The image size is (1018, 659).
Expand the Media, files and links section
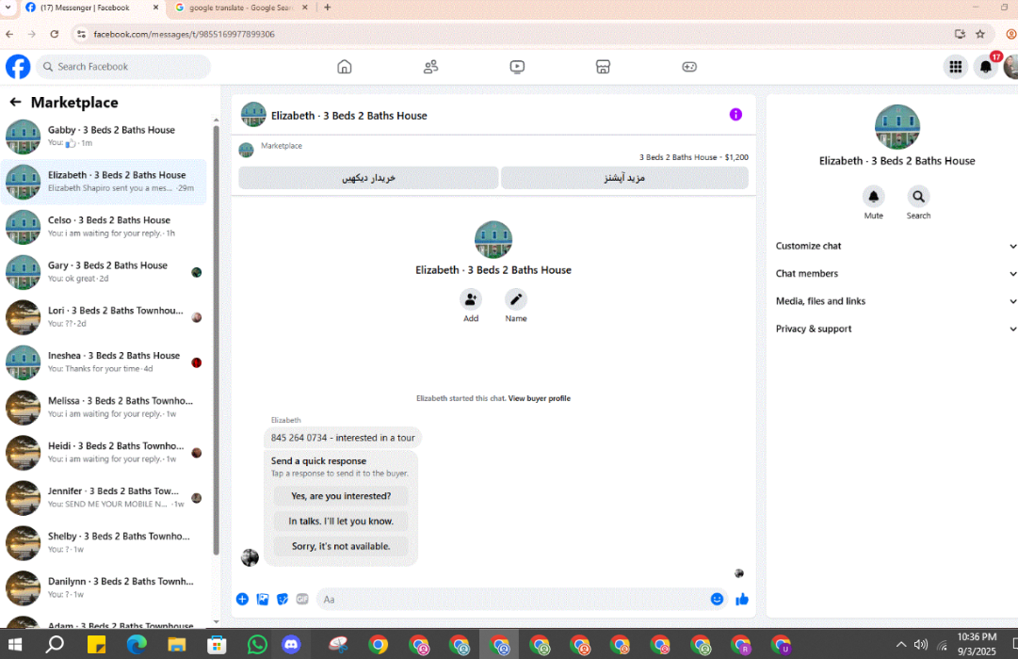click(896, 301)
